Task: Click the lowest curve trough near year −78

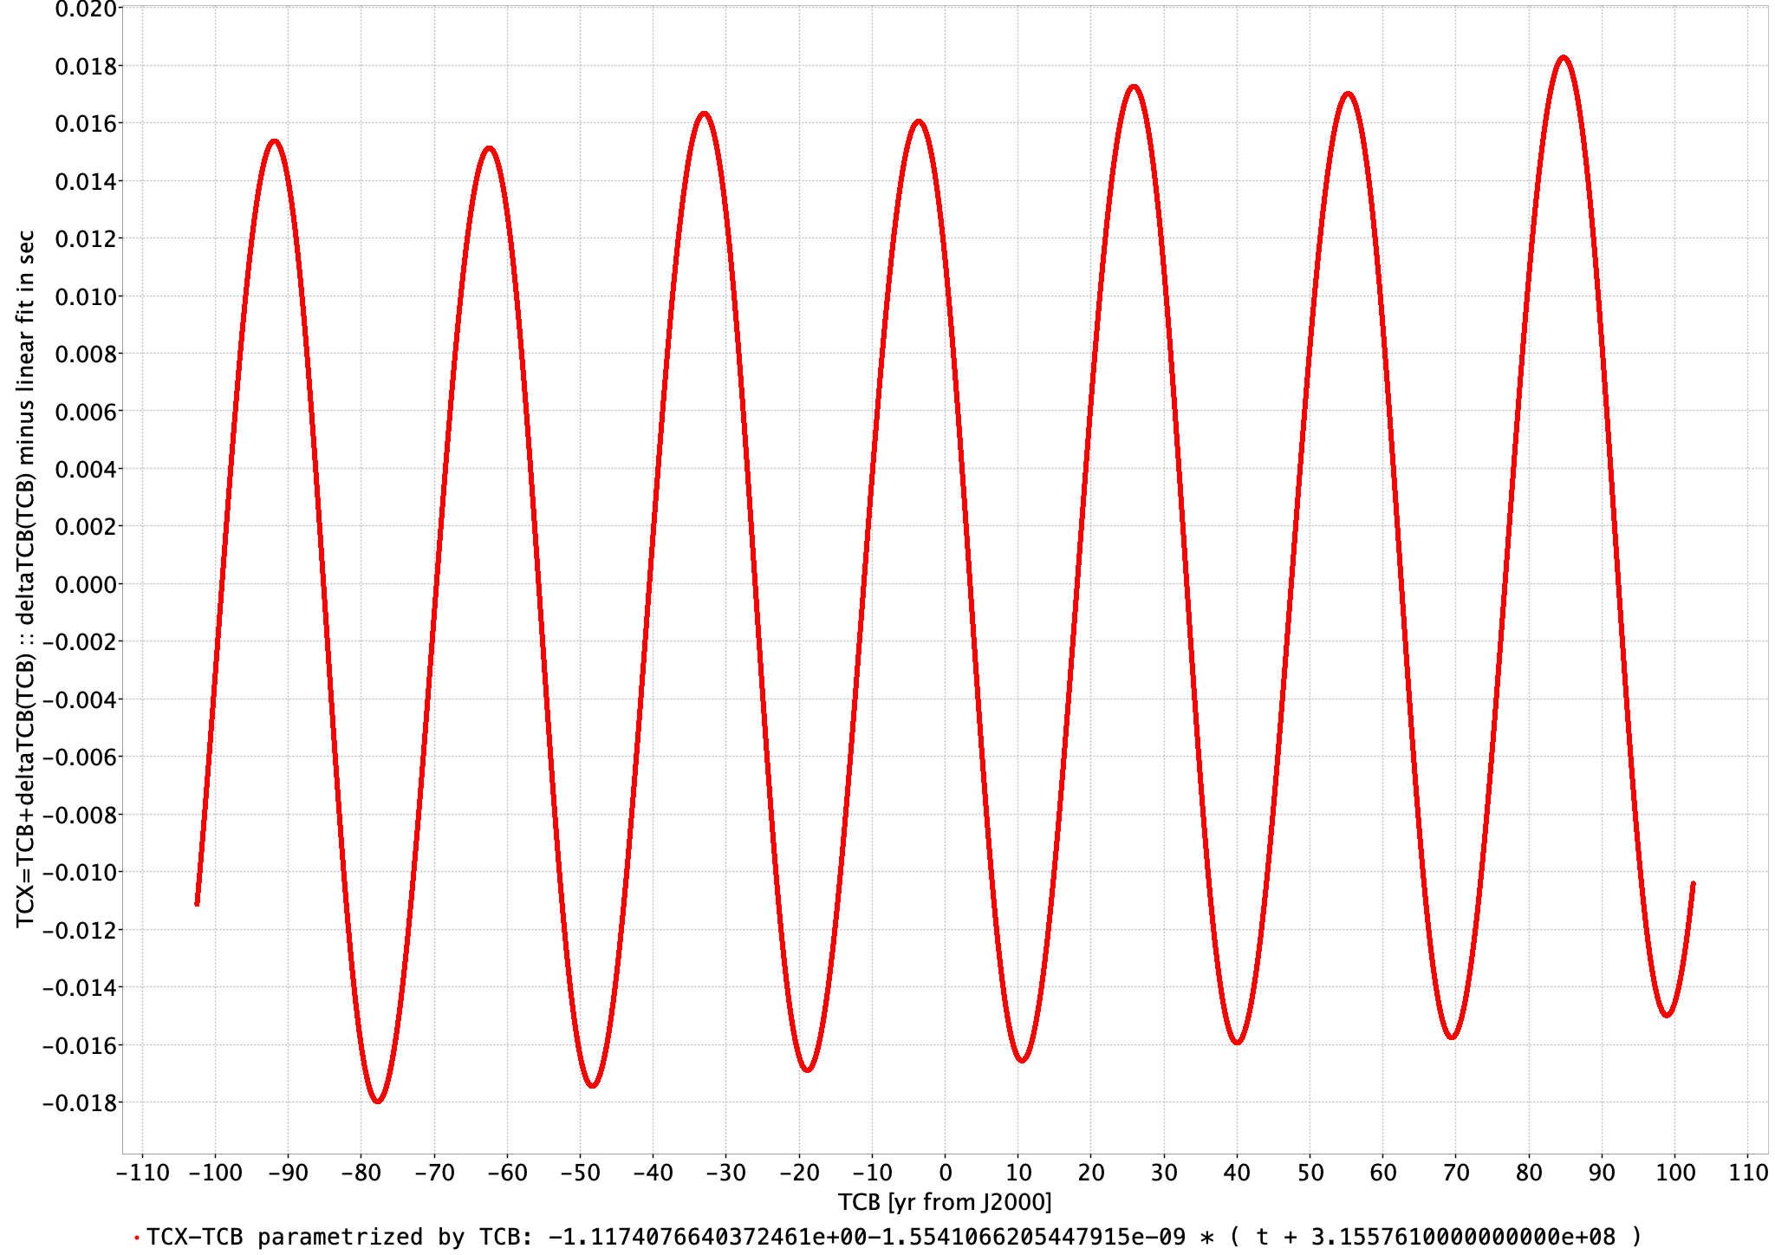Action: coord(378,1101)
